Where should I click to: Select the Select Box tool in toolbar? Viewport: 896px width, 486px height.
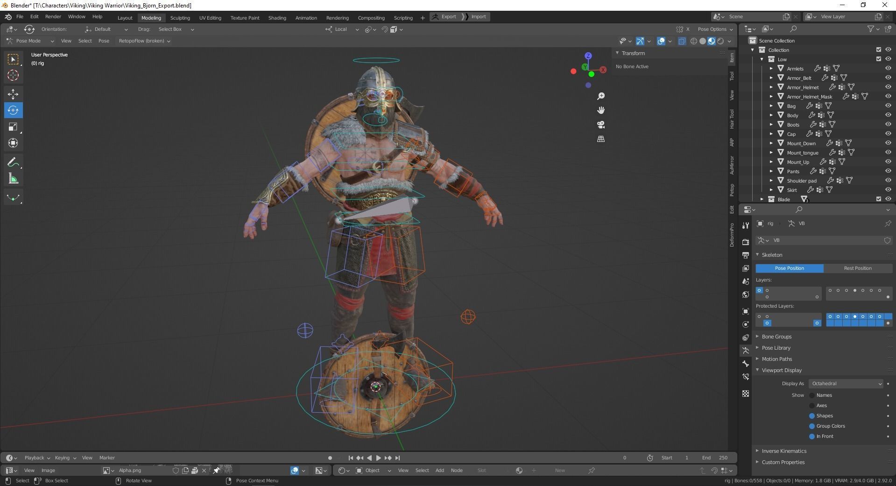pyautogui.click(x=13, y=59)
